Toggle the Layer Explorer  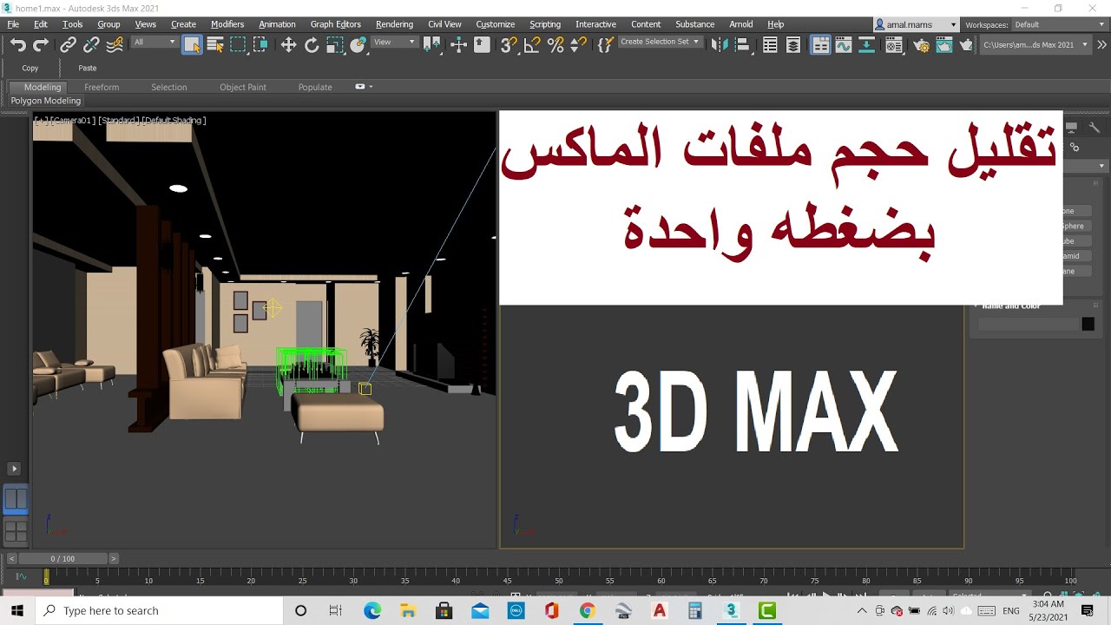(793, 45)
